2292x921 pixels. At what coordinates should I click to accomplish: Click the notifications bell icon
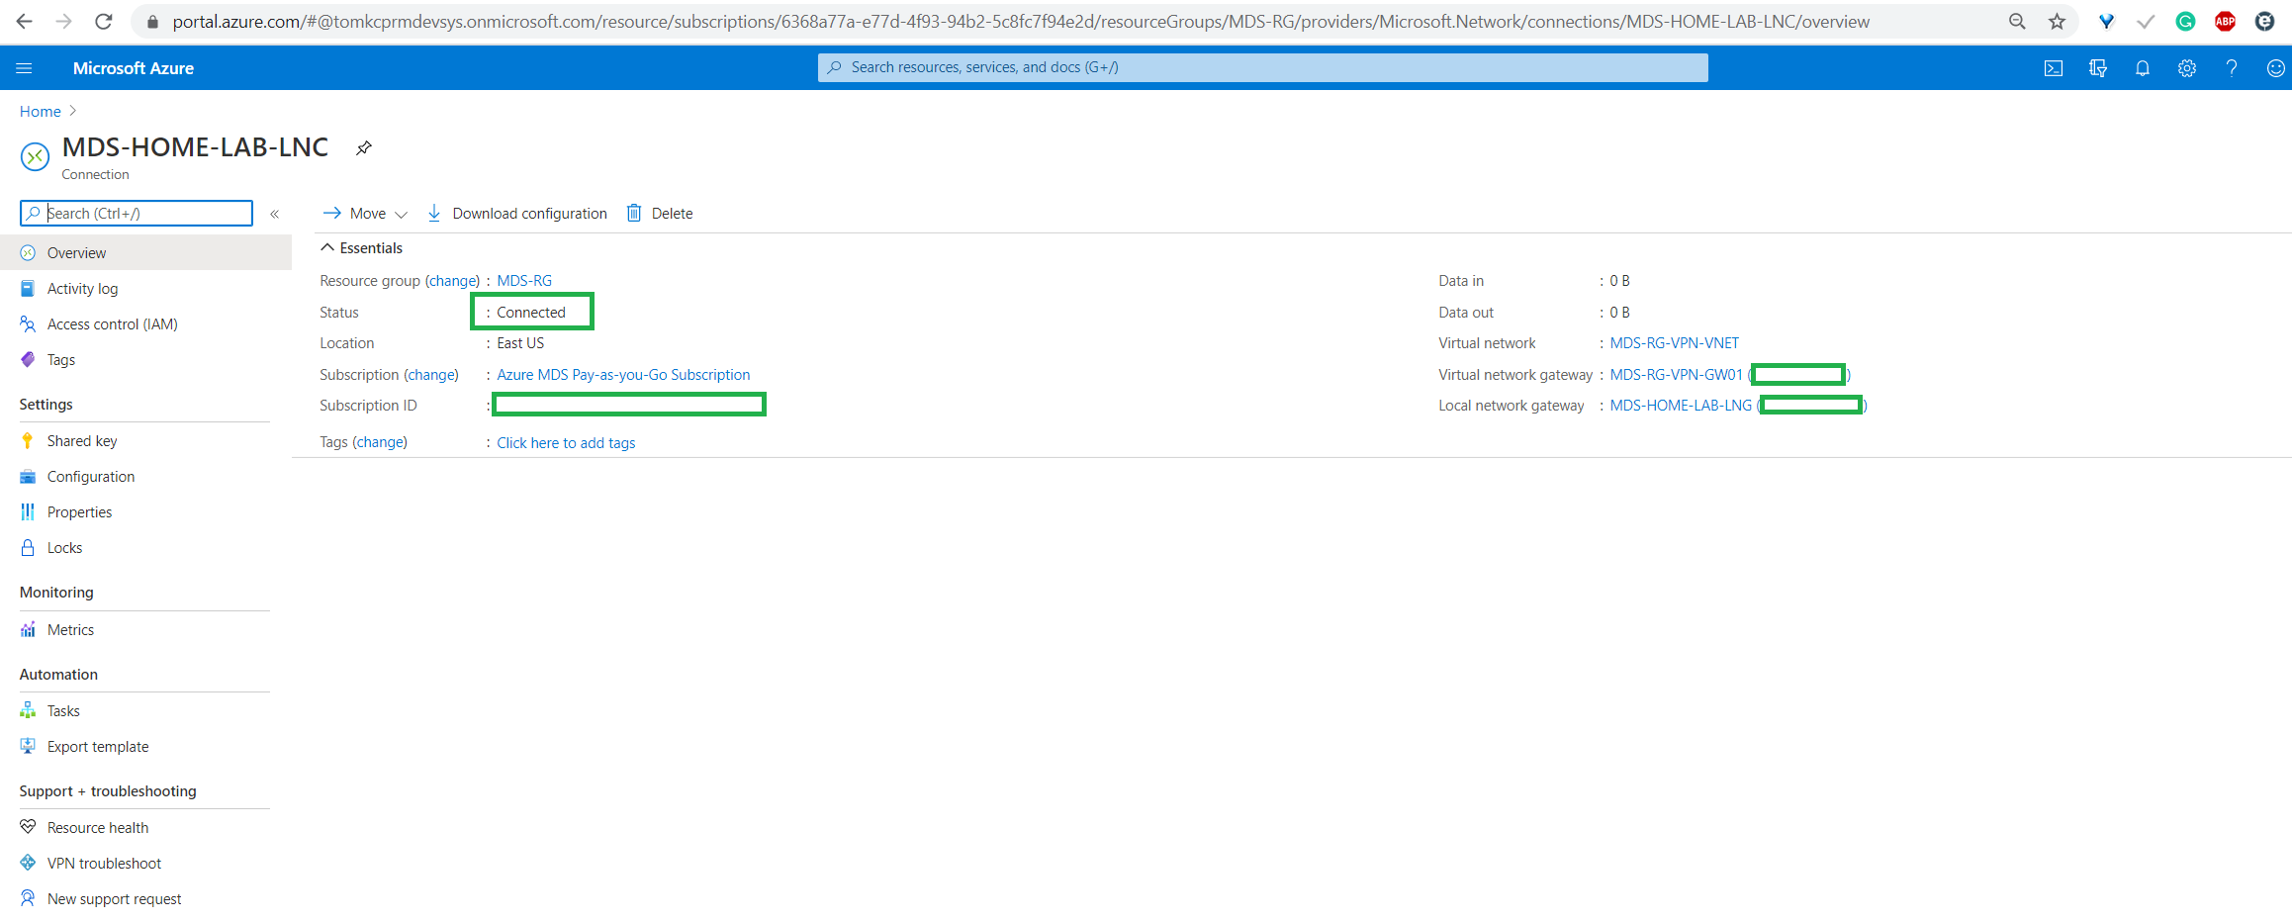coord(2142,68)
